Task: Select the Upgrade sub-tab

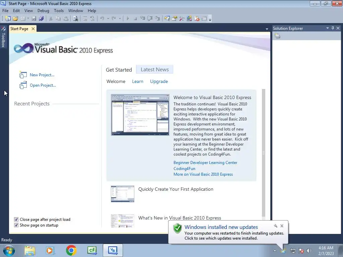Action: coord(159,81)
